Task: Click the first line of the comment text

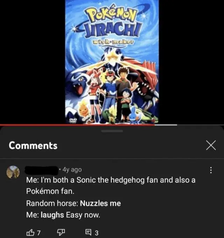Action: click(111, 180)
